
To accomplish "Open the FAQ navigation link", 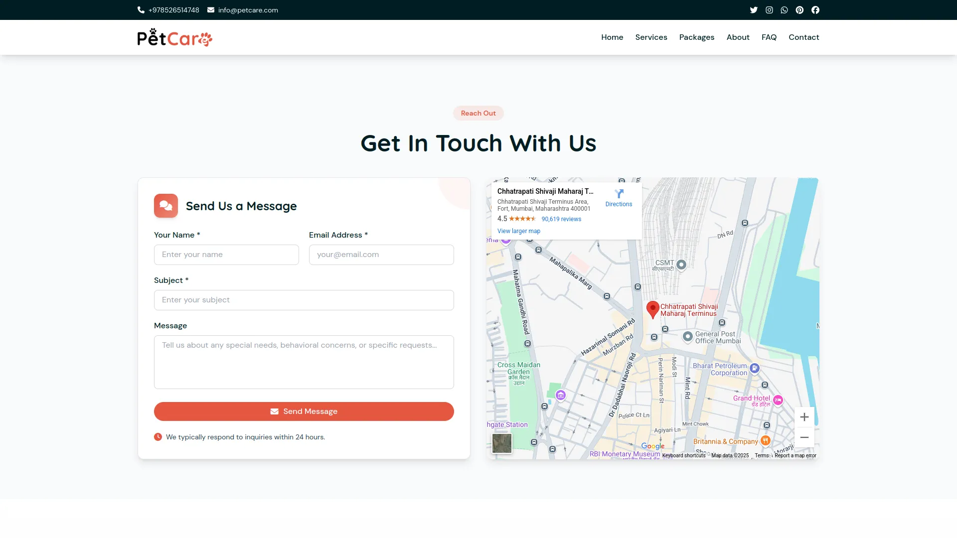I will [769, 37].
